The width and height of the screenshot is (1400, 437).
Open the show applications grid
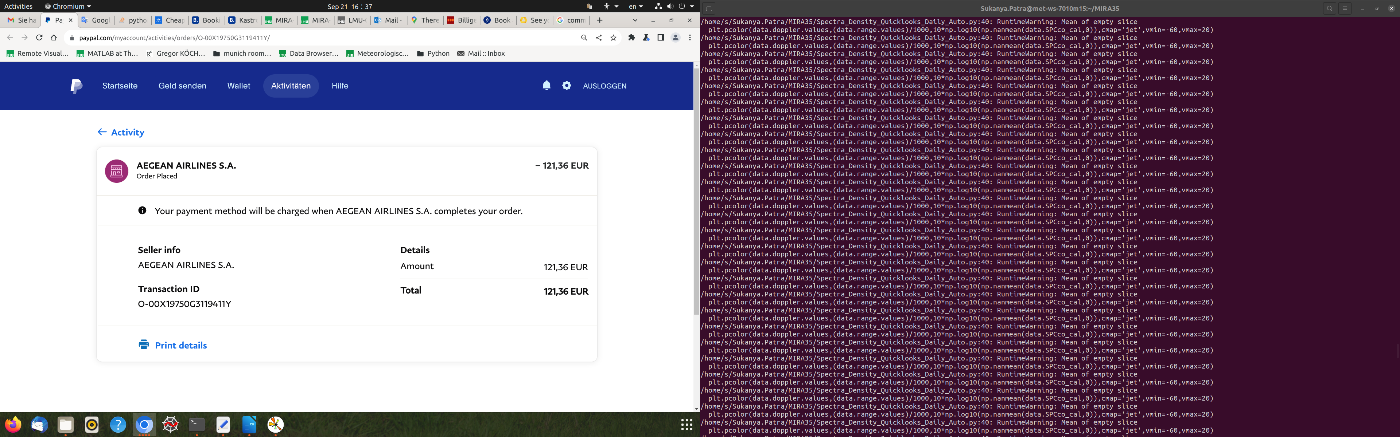click(x=687, y=425)
